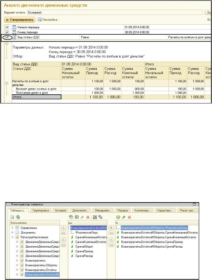
Task: Expand the Справочники tree node
Action: coord(12,228)
